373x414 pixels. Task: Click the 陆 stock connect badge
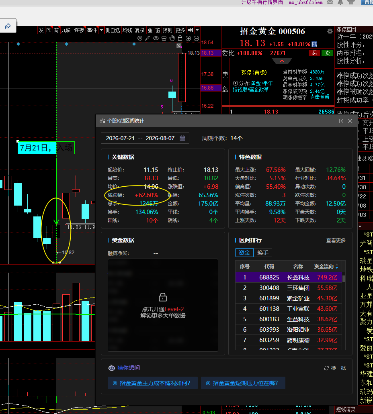(314, 44)
